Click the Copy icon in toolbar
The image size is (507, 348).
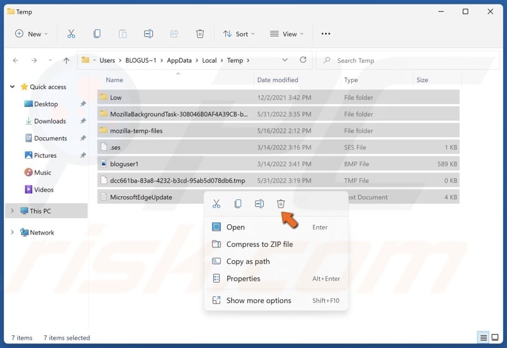tap(97, 34)
